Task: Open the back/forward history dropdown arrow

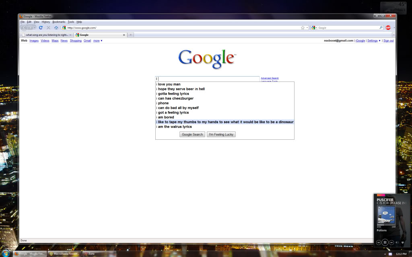Action: click(35, 28)
